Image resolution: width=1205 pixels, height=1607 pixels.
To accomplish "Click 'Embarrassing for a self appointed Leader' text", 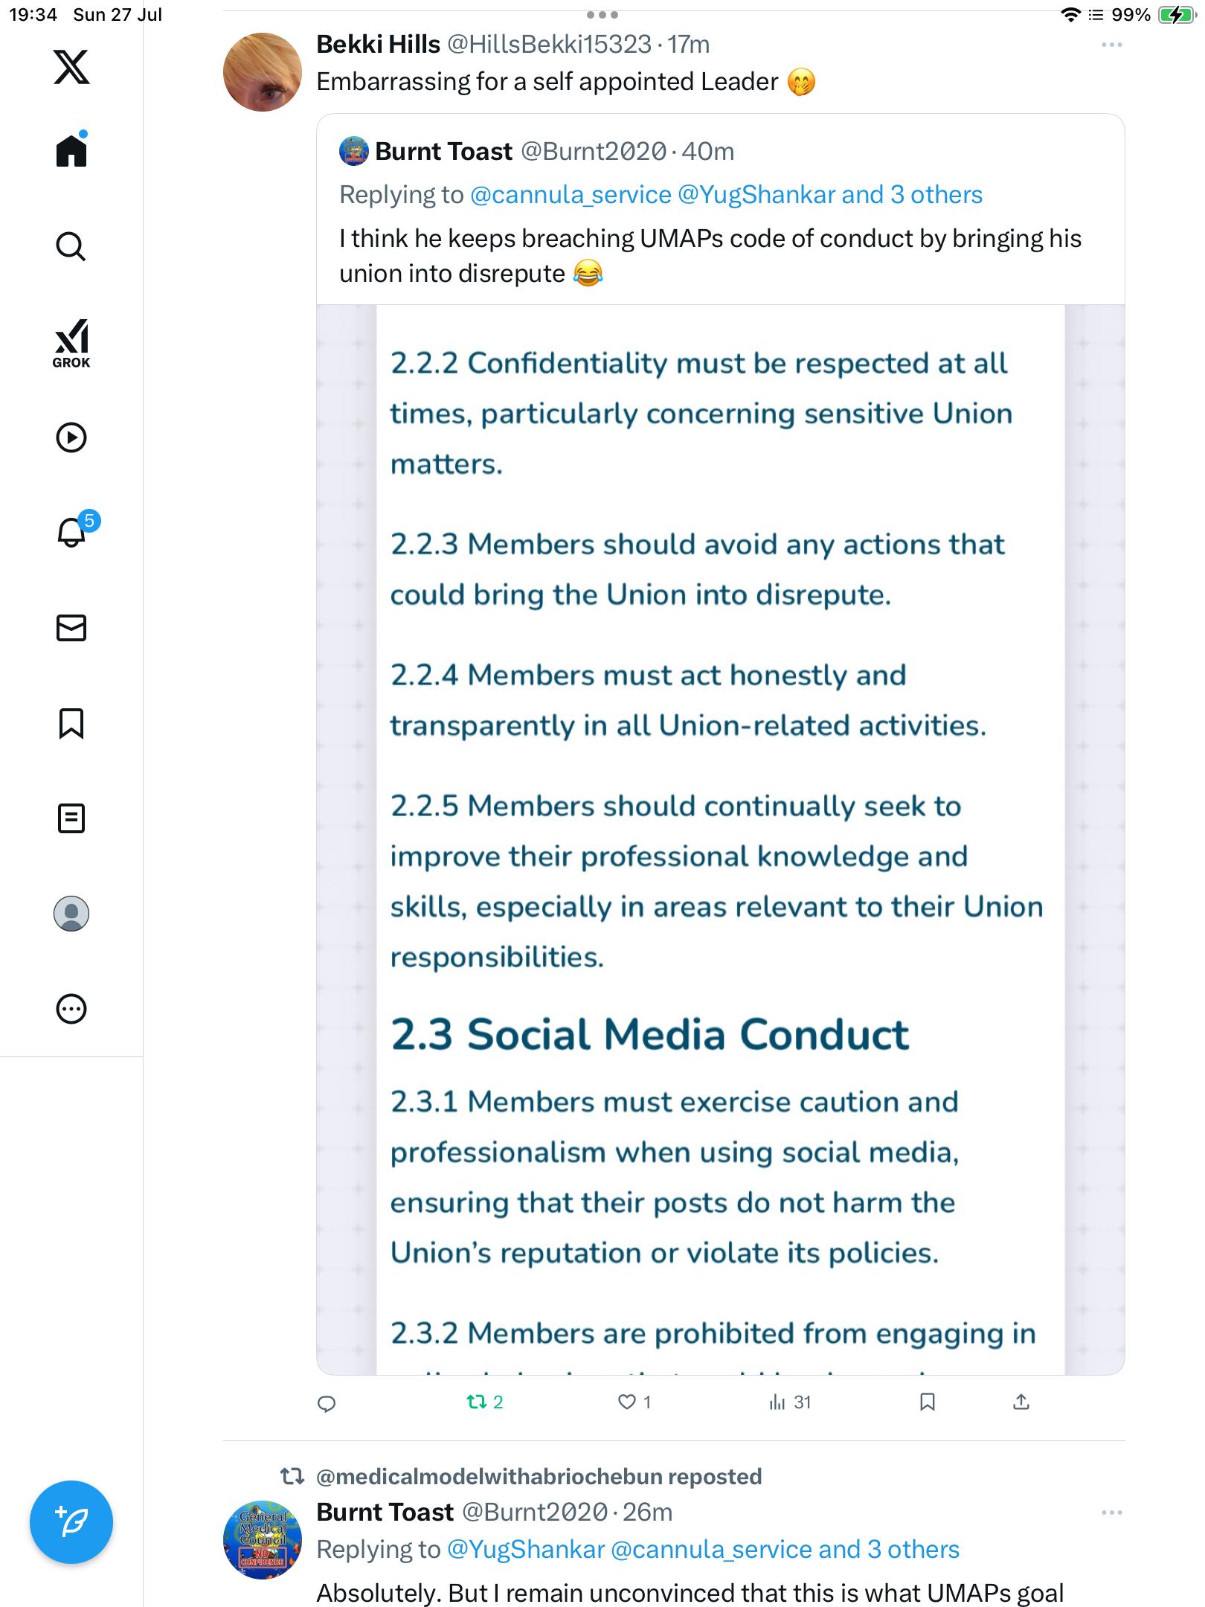I will tap(547, 82).
